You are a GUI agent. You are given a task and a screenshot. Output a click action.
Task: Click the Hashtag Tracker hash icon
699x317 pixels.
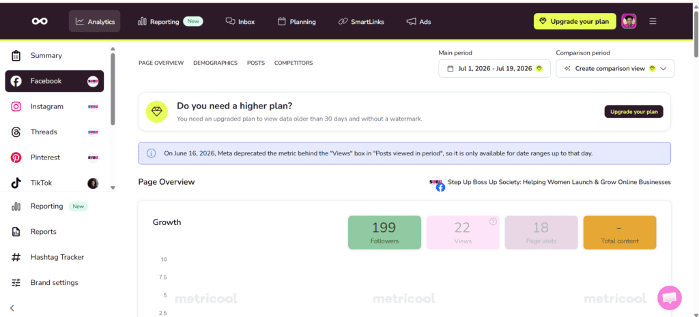click(x=16, y=257)
